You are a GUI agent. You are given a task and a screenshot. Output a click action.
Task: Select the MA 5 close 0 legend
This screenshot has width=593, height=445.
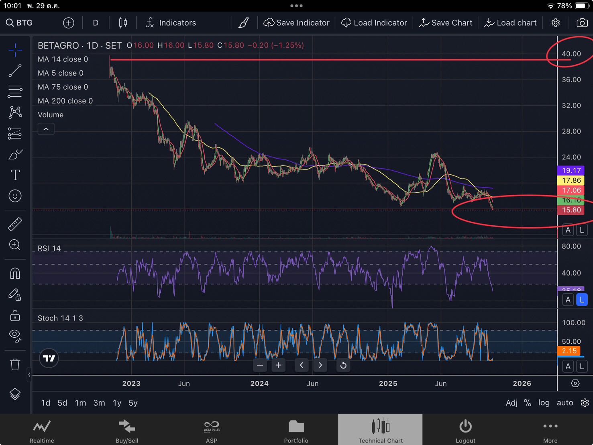[x=61, y=73]
